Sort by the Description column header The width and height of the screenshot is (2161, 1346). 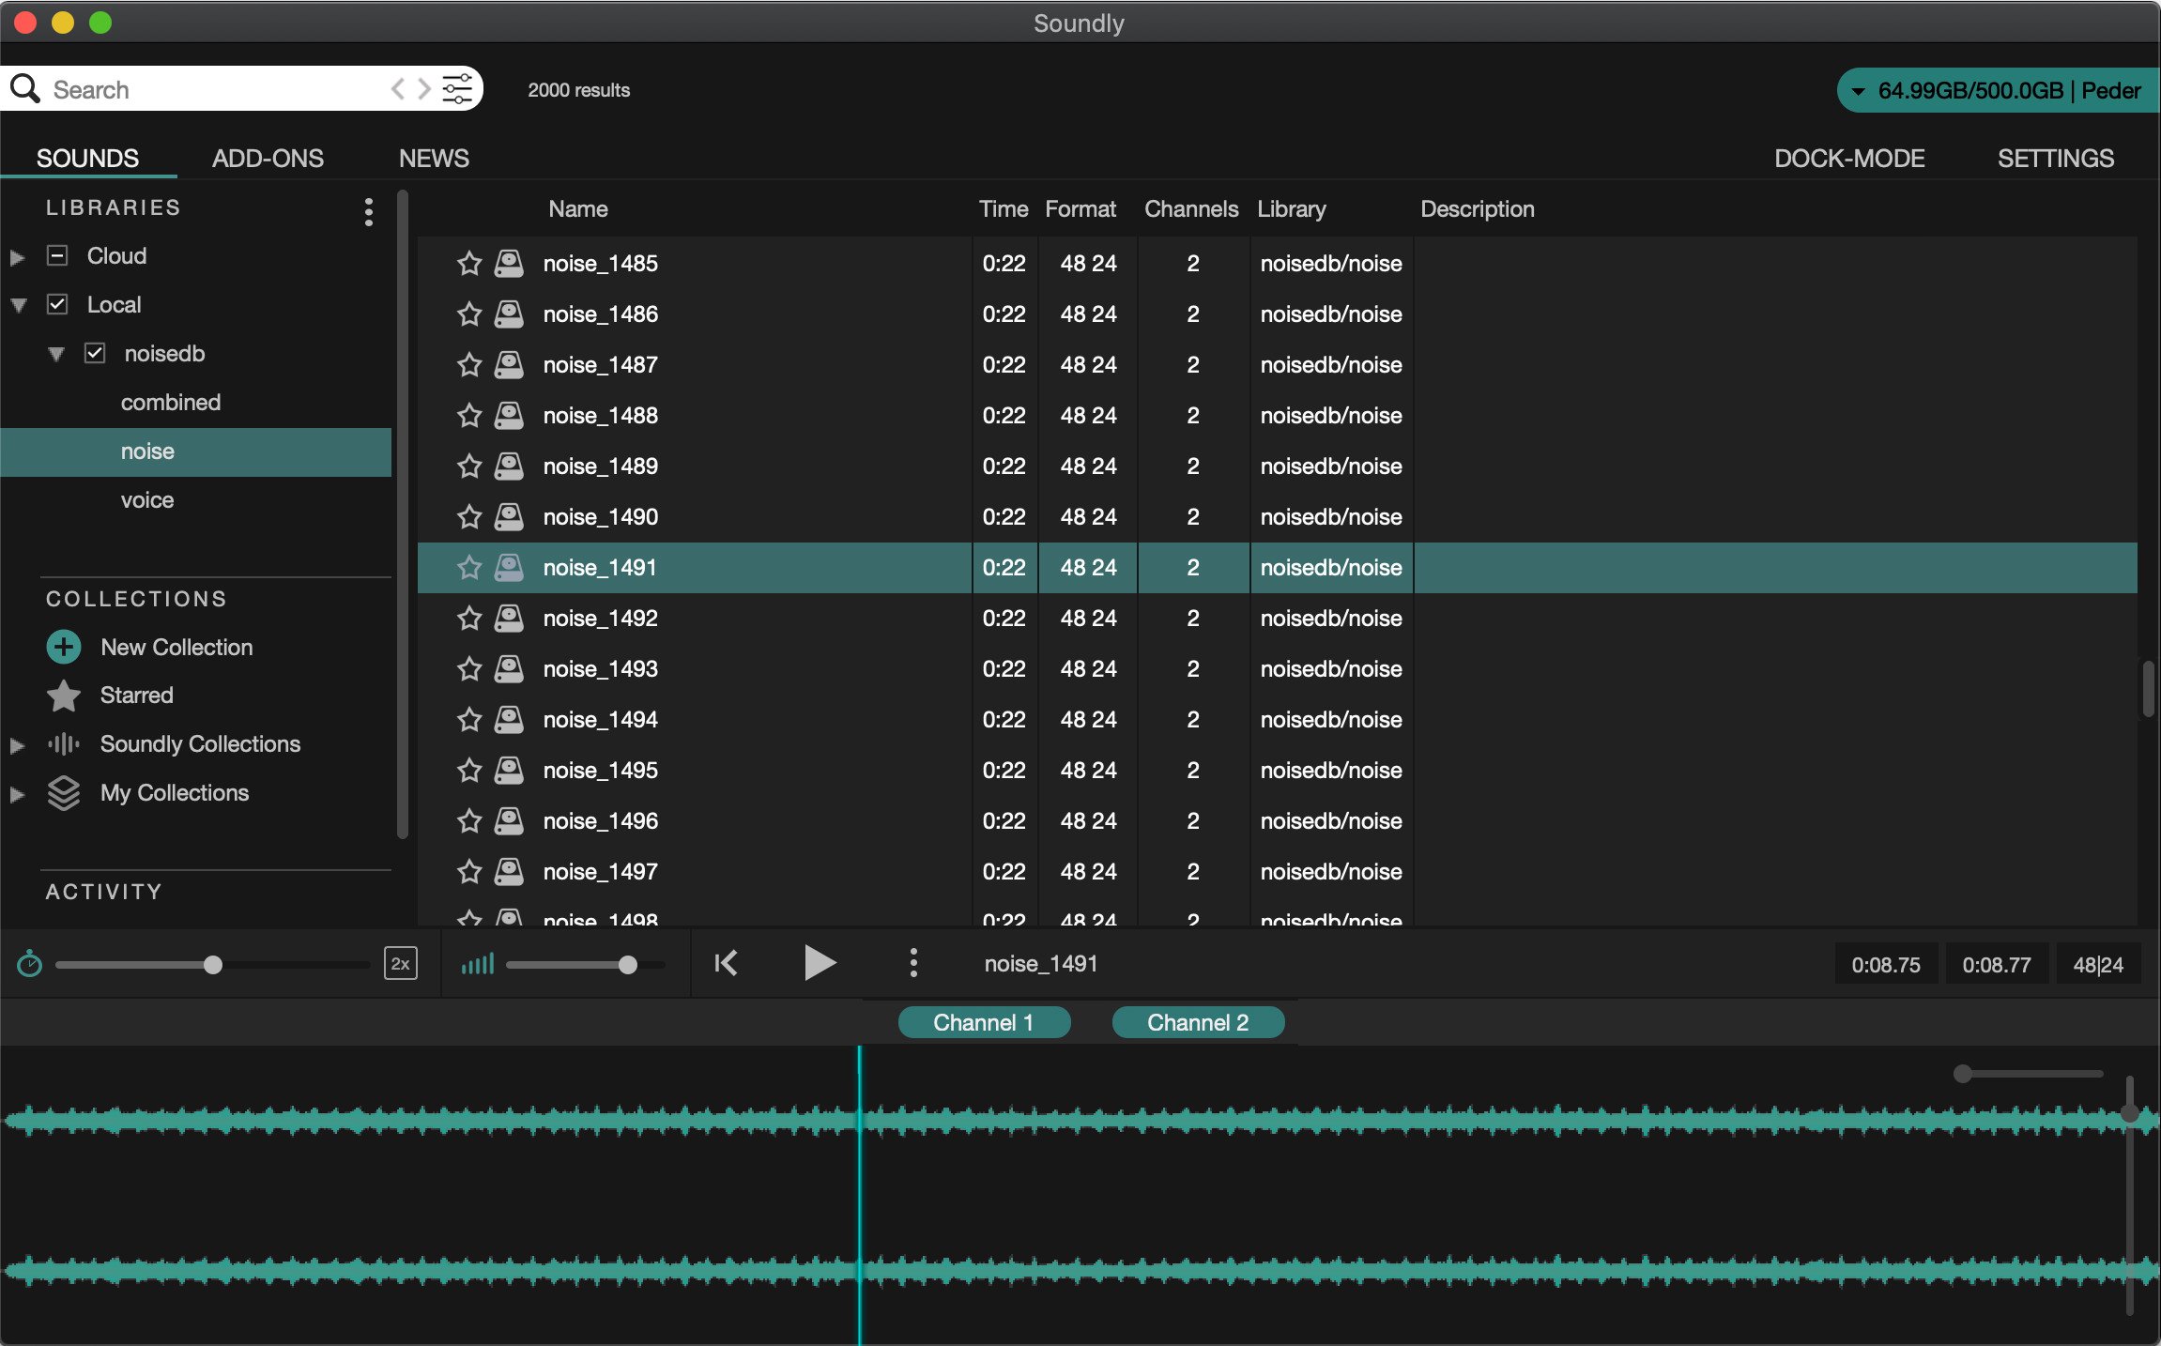1478,208
